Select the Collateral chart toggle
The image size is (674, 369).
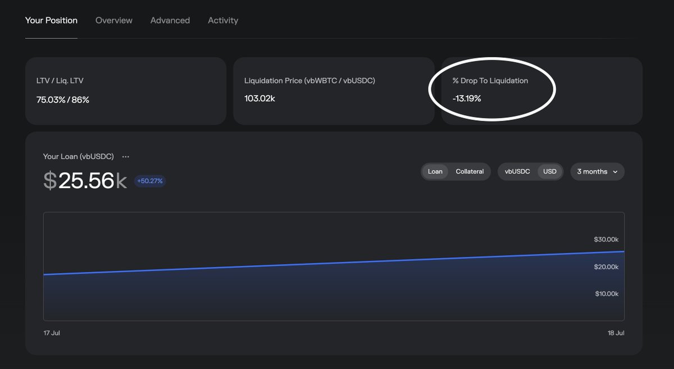coord(470,171)
